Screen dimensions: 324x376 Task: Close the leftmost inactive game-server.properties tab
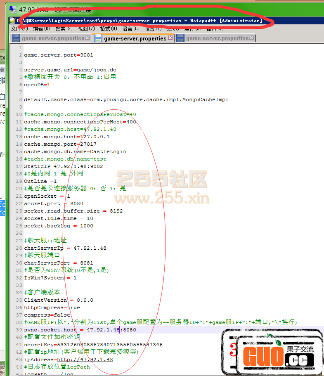click(88, 38)
